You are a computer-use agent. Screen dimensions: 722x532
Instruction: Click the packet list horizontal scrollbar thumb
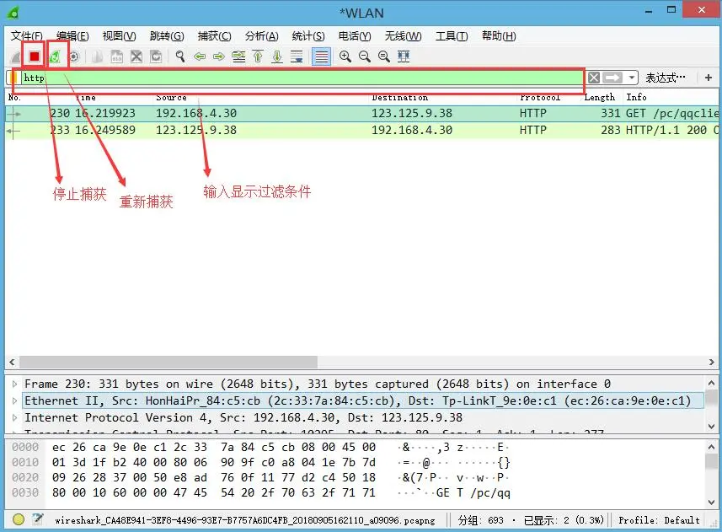point(168,362)
